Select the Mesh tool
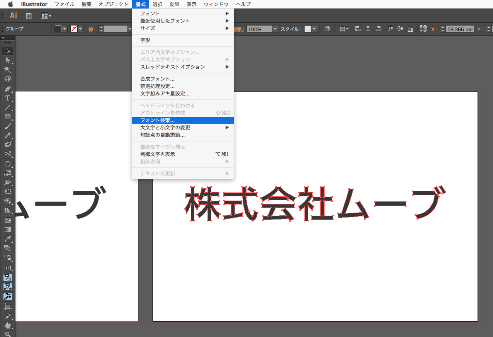This screenshot has height=337, width=493. click(x=8, y=220)
